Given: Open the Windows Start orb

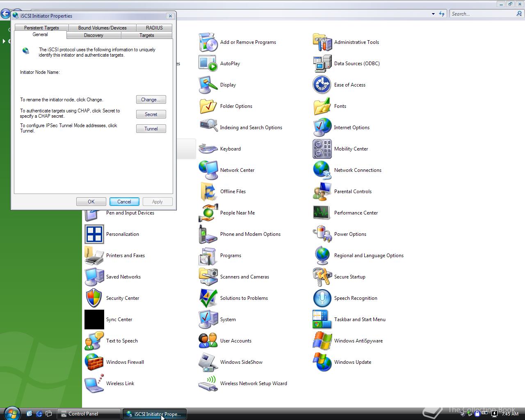Looking at the screenshot, I should tap(12, 413).
